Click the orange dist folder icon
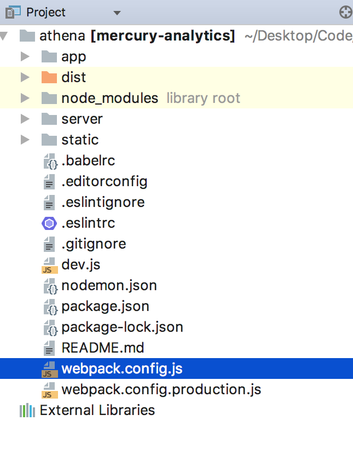The height and width of the screenshot is (455, 353). [x=49, y=77]
